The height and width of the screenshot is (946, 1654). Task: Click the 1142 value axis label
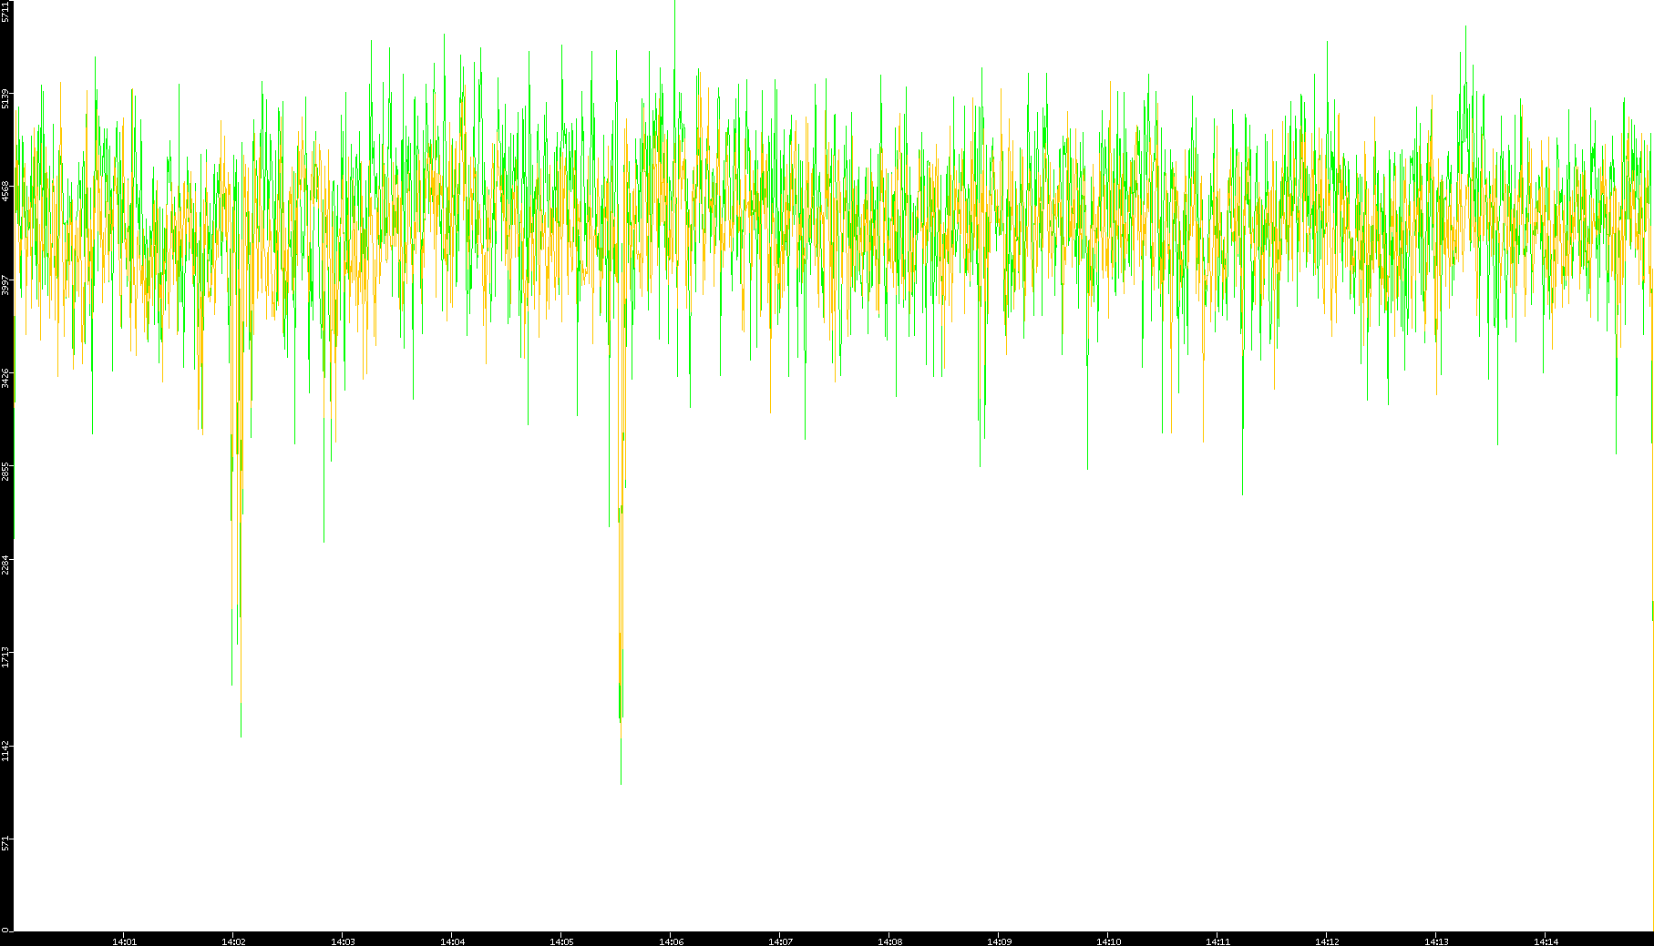[5, 751]
